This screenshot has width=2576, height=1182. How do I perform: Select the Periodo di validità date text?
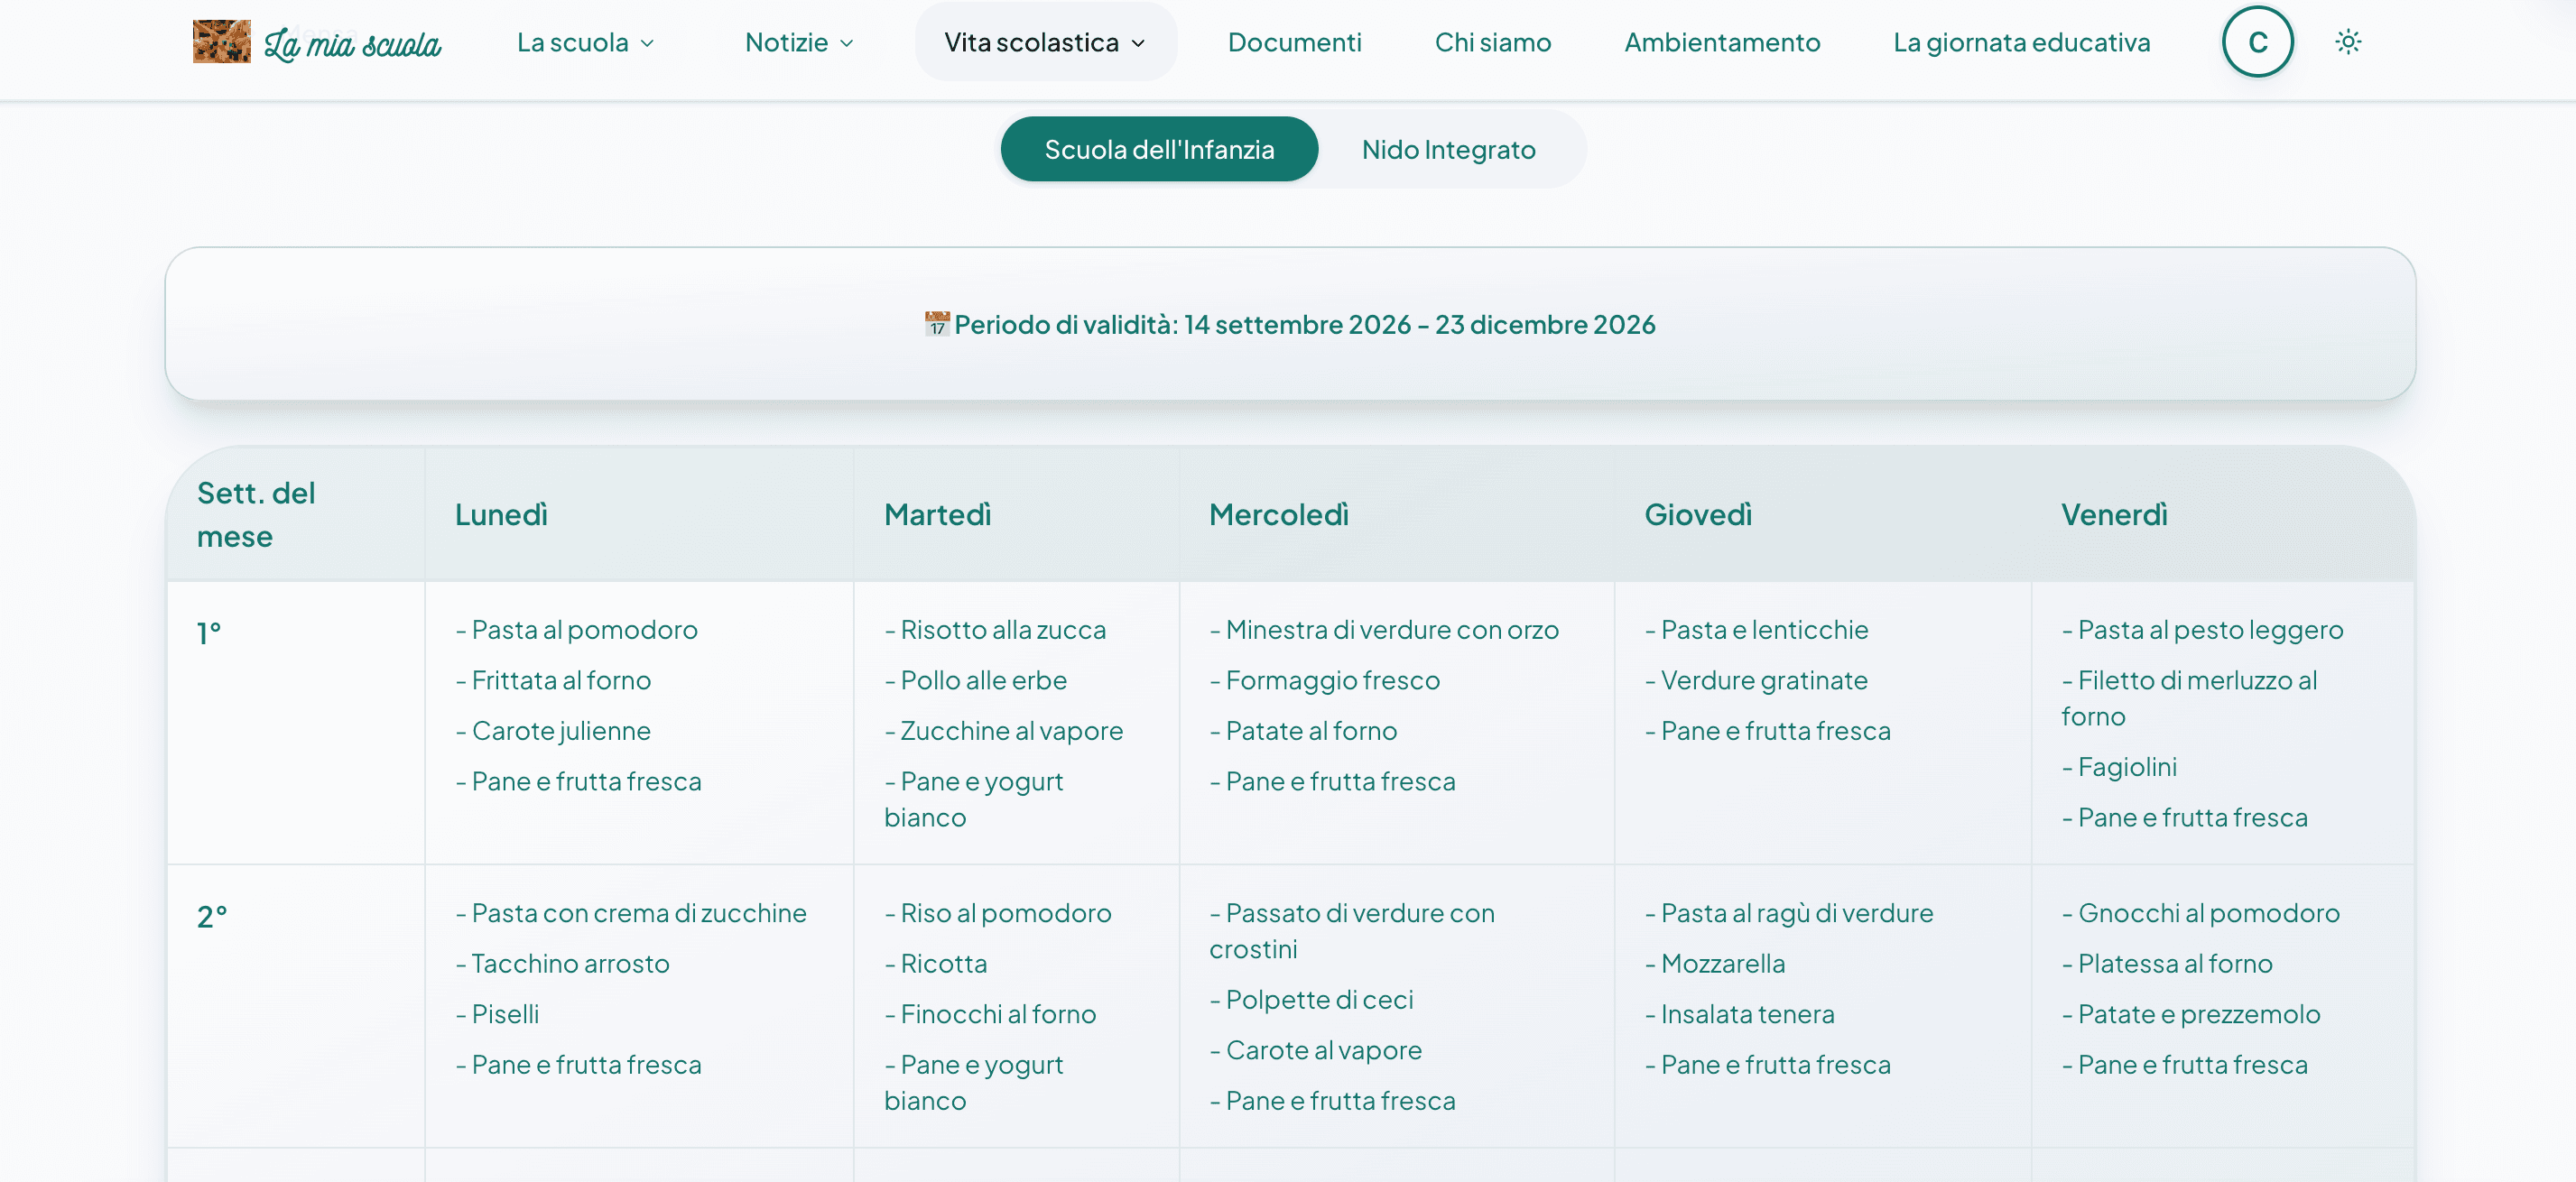tap(1304, 324)
